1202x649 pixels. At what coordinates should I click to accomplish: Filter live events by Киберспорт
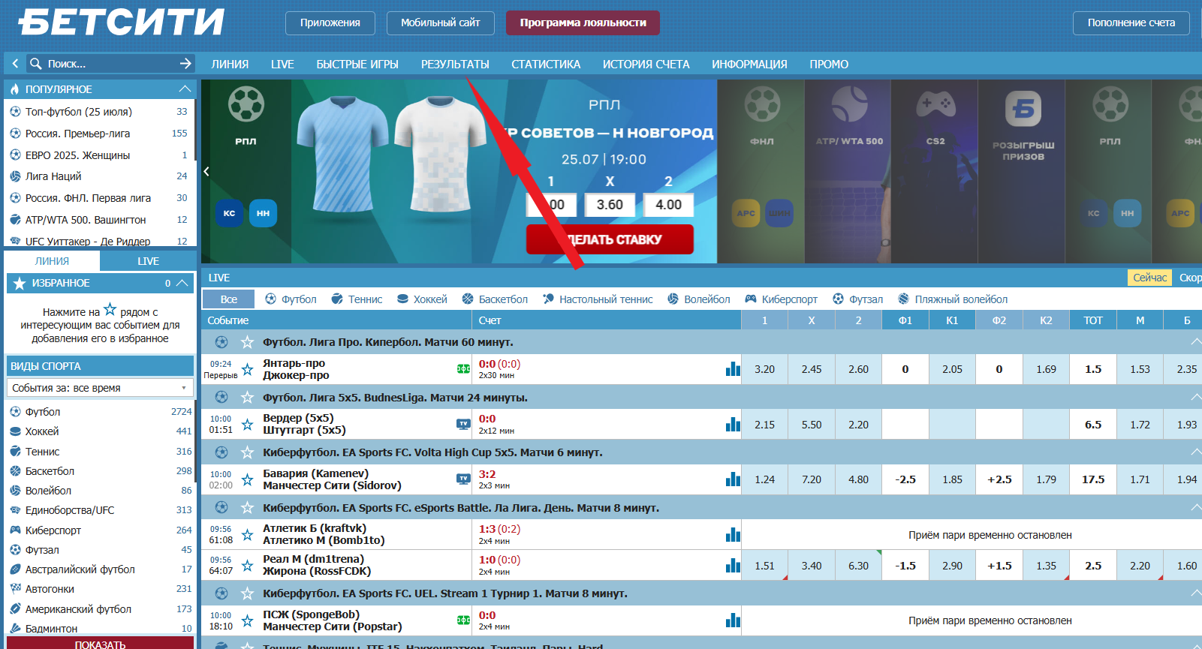pos(781,299)
